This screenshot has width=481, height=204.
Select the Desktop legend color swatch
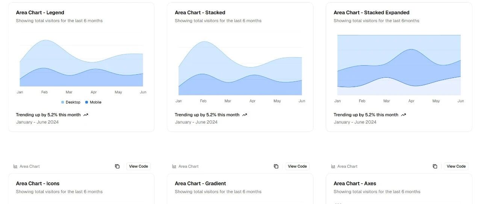click(63, 102)
